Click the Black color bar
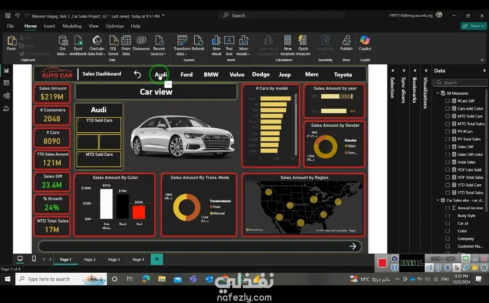The height and width of the screenshot is (303, 489). (123, 207)
